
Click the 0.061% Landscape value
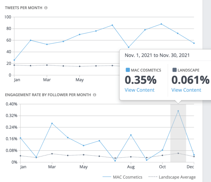191,80
